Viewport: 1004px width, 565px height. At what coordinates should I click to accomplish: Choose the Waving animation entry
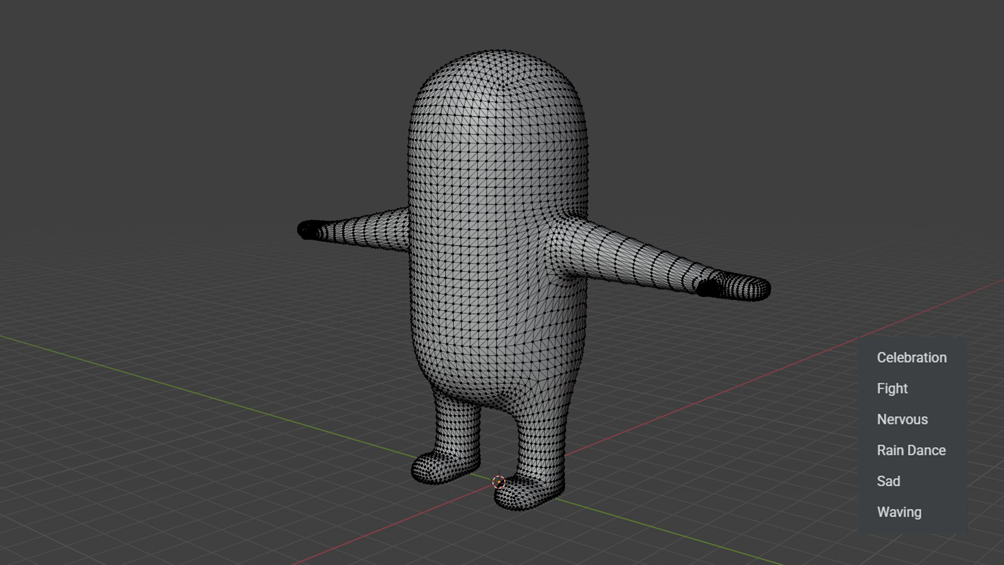[899, 512]
